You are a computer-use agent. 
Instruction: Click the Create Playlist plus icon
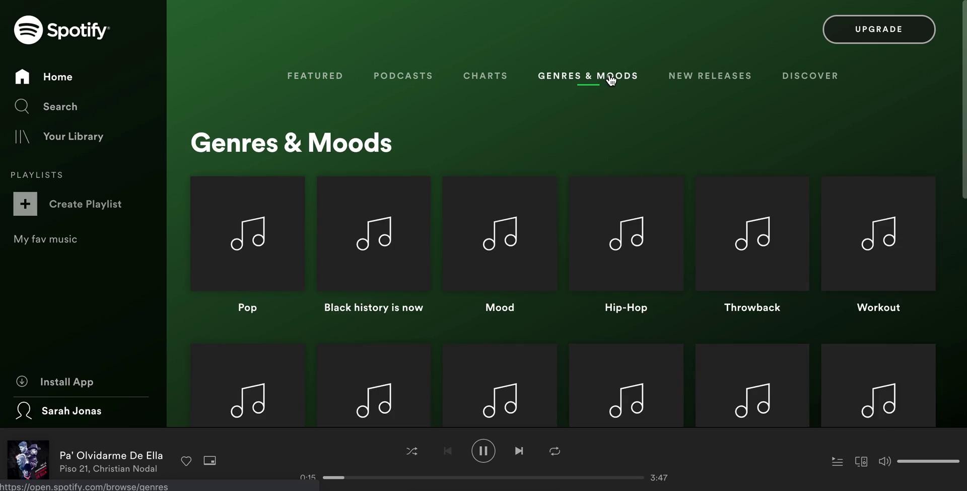point(25,204)
